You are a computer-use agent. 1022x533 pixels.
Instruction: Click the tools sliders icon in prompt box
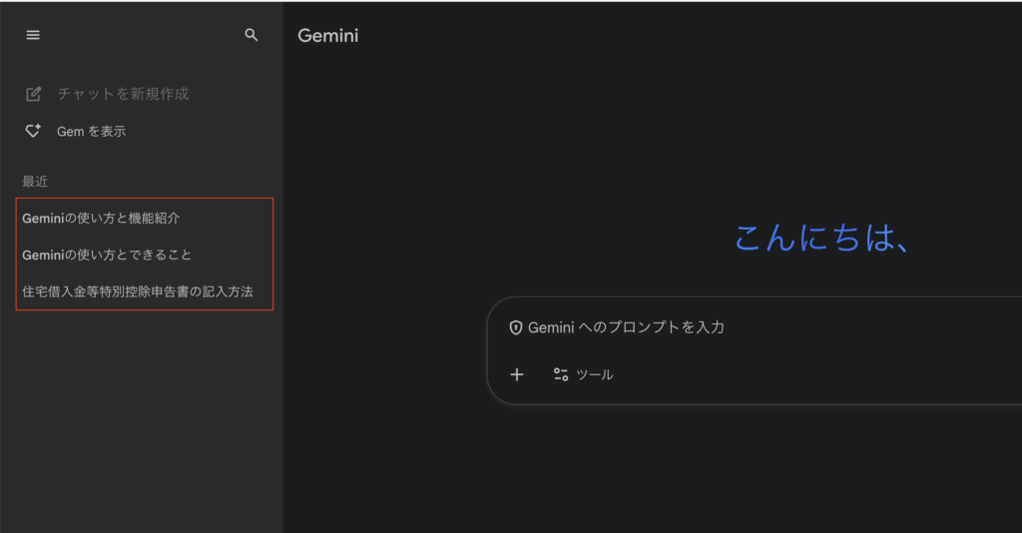pos(561,374)
